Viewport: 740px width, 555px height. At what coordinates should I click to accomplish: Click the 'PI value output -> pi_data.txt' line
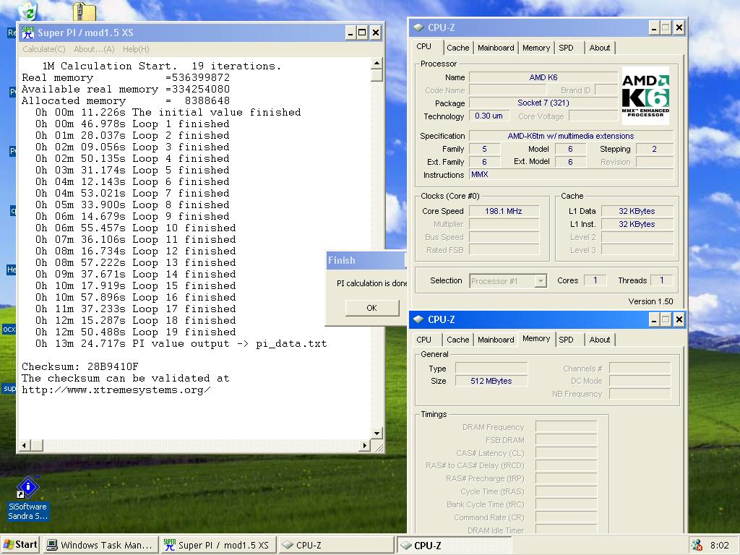[x=181, y=343]
